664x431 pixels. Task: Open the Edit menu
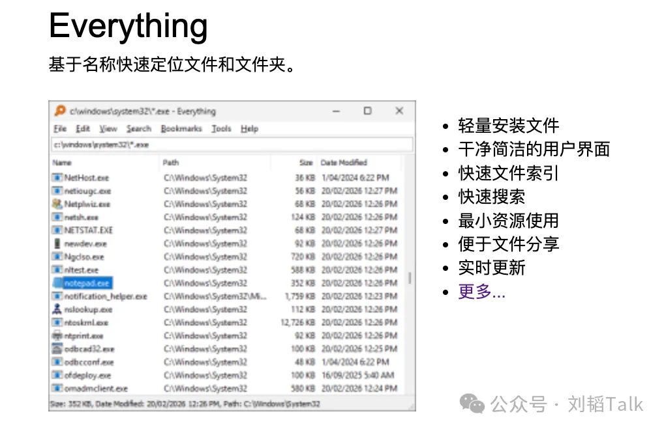tap(83, 128)
